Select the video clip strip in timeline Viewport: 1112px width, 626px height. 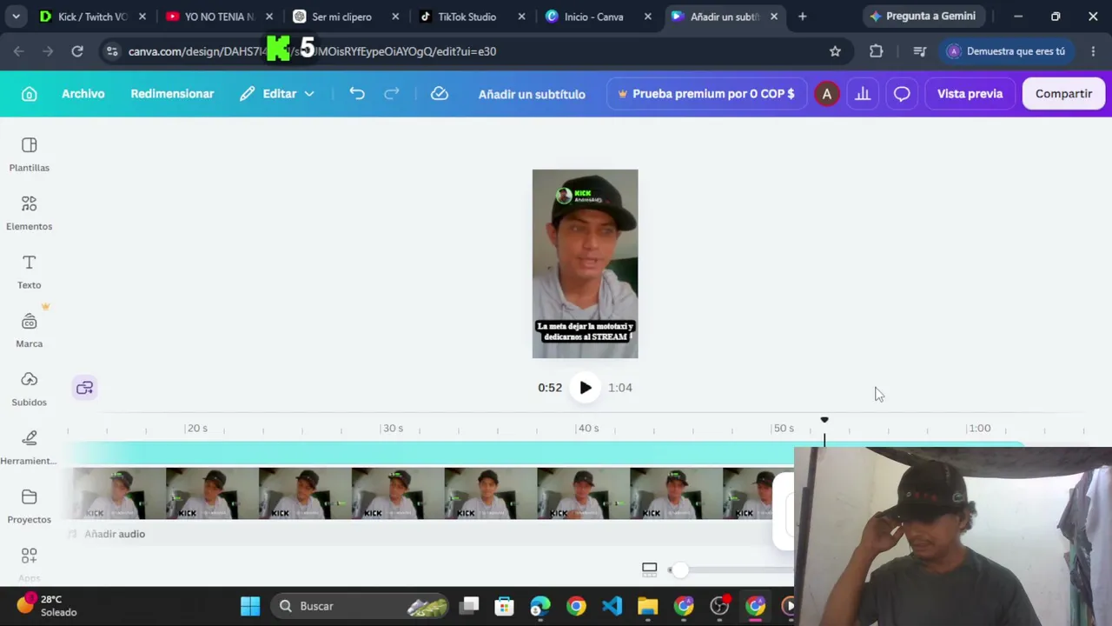pyautogui.click(x=423, y=494)
